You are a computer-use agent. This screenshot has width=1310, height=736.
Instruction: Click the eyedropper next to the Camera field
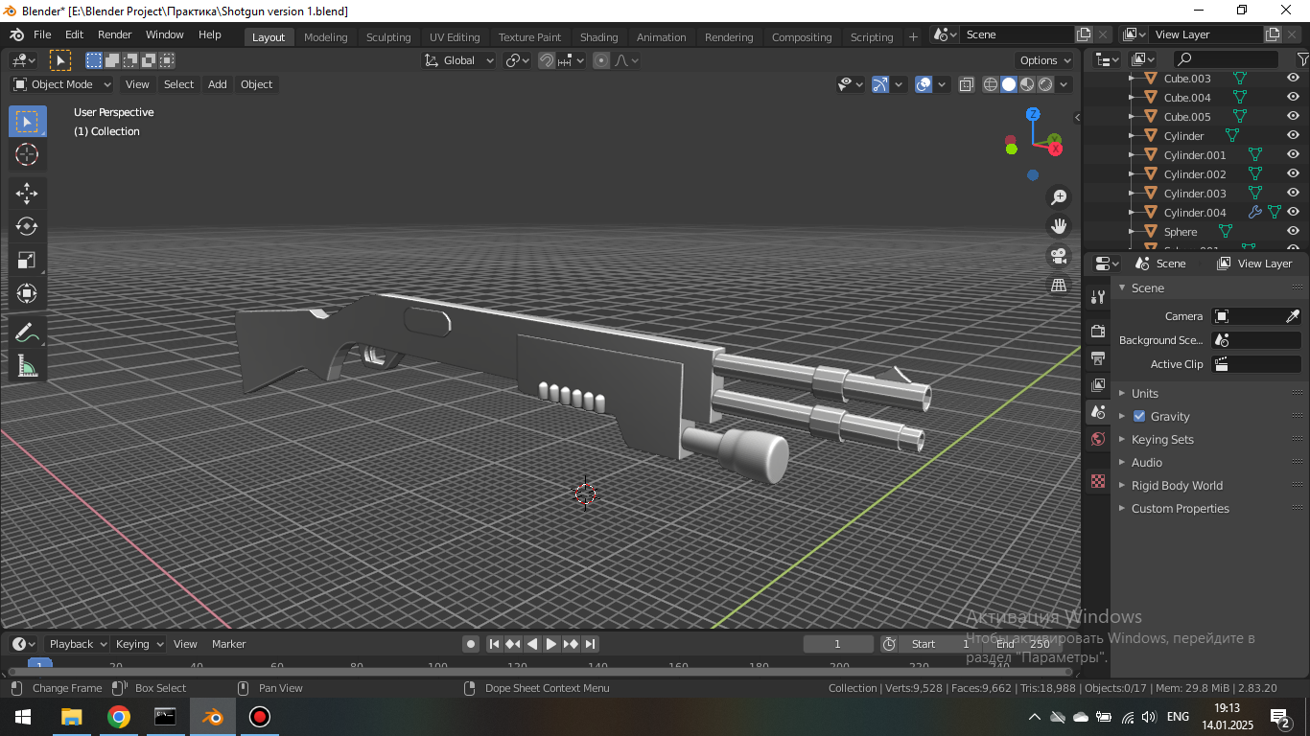[x=1294, y=315]
